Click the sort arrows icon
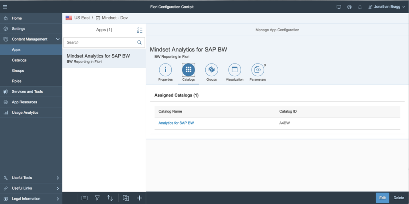 (x=110, y=198)
